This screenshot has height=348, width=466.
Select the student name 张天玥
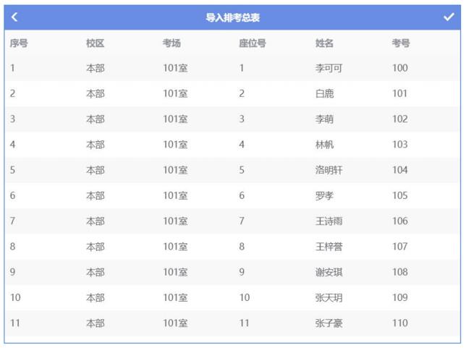(x=329, y=298)
